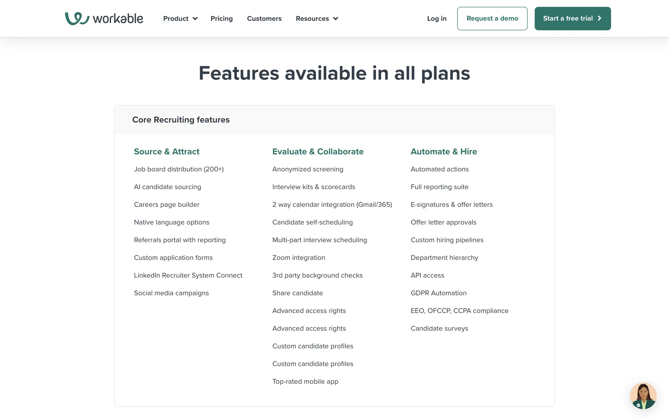
Task: Click the Evaluate & Collaborate heading
Action: pos(318,152)
